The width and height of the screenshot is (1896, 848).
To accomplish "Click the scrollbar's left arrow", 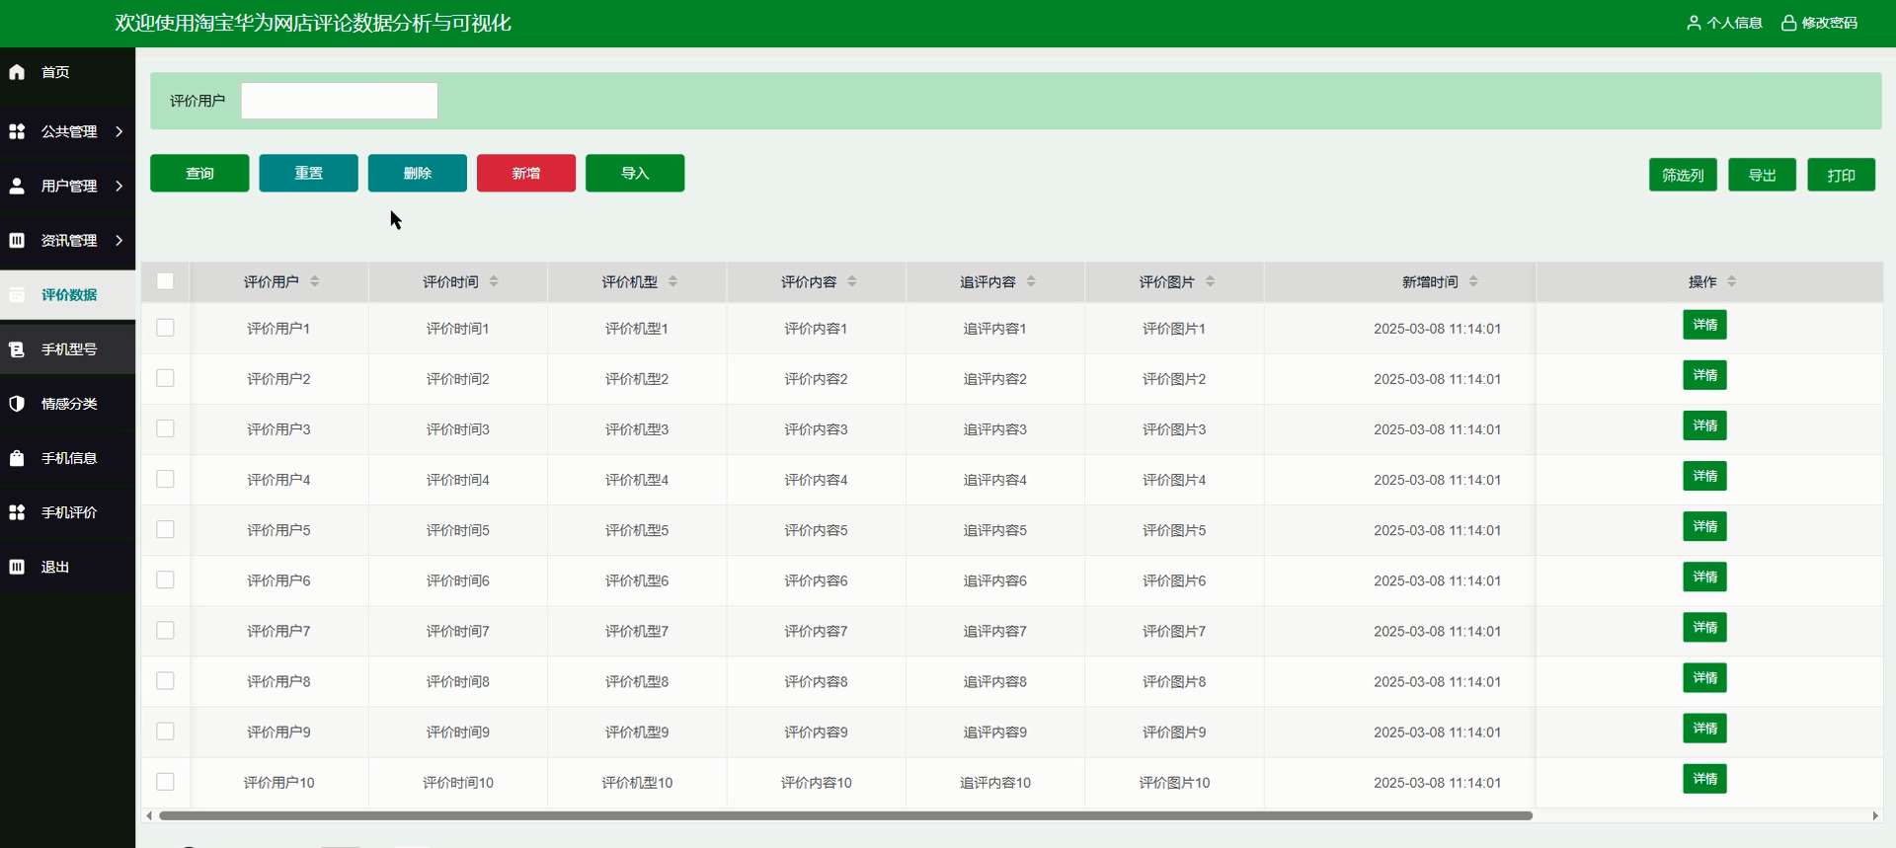I will [x=149, y=815].
